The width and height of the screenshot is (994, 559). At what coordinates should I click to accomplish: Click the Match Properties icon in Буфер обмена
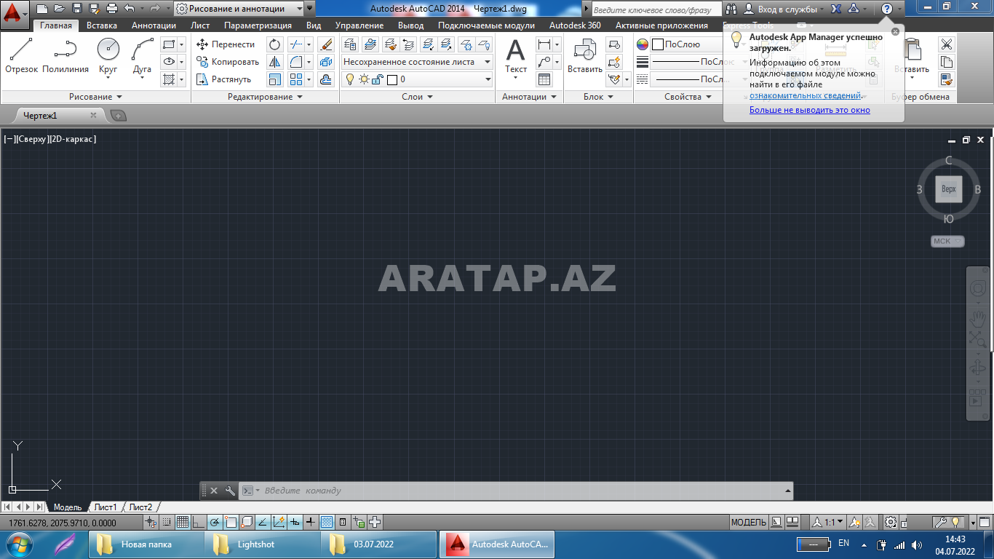946,79
